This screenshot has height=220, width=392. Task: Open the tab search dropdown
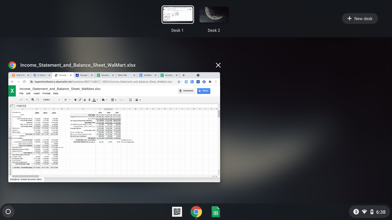click(x=198, y=75)
